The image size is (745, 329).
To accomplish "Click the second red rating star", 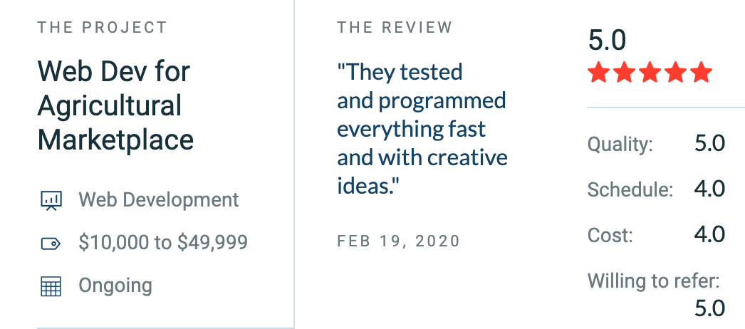I will [625, 73].
